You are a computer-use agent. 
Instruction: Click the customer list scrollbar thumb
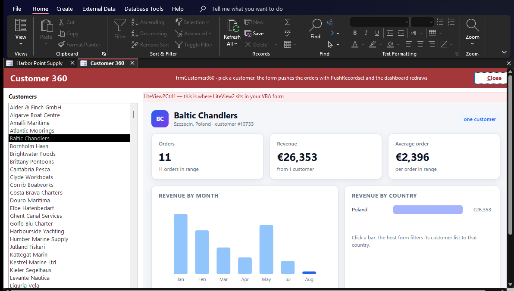tap(133, 114)
